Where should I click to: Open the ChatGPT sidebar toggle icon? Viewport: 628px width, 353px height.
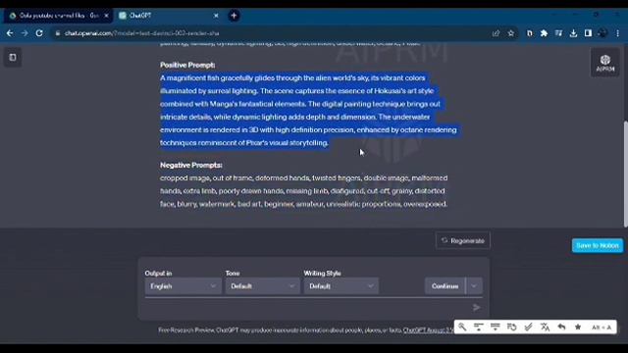click(x=13, y=58)
